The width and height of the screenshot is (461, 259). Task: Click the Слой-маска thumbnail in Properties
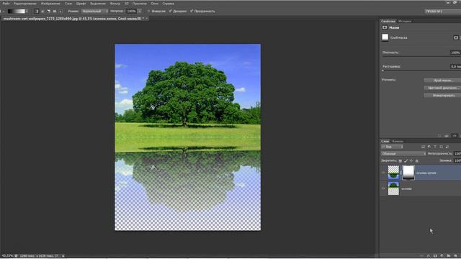click(x=385, y=37)
